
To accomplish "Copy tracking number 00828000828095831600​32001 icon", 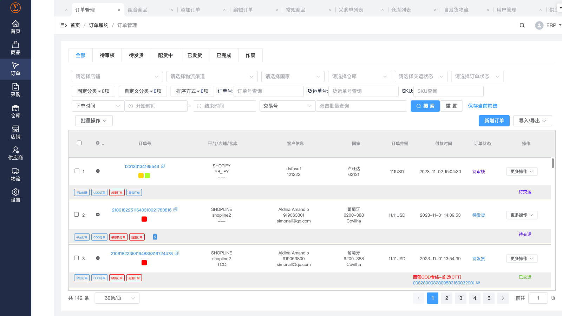I will coord(478,283).
